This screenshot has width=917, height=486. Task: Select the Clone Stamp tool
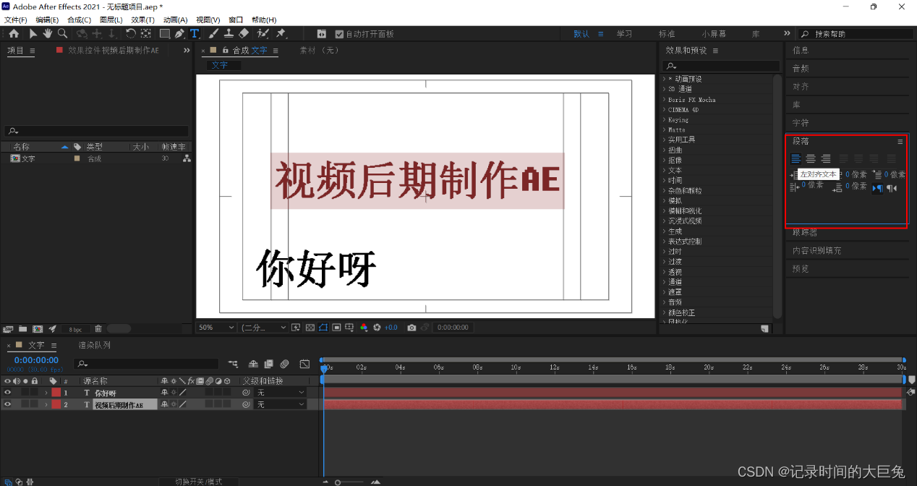coord(229,34)
